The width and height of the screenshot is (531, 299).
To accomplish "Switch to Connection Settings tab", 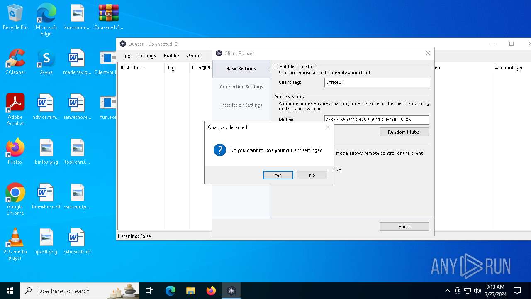I will (241, 87).
